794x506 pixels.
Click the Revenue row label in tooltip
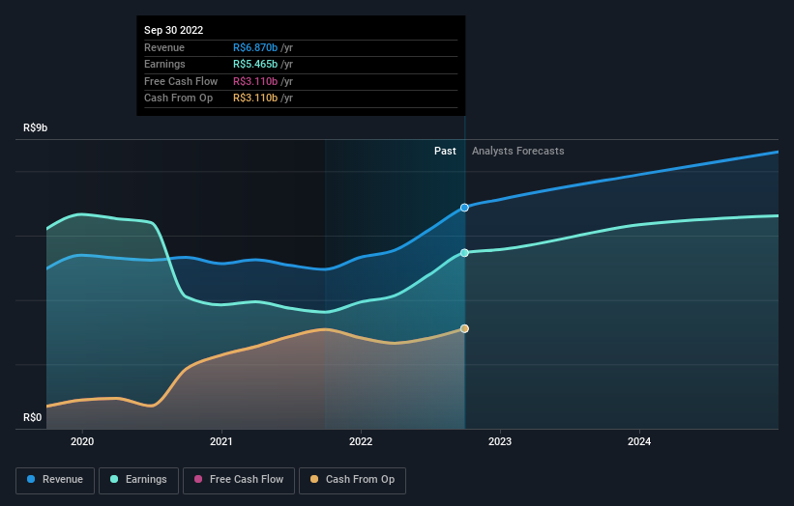click(164, 47)
